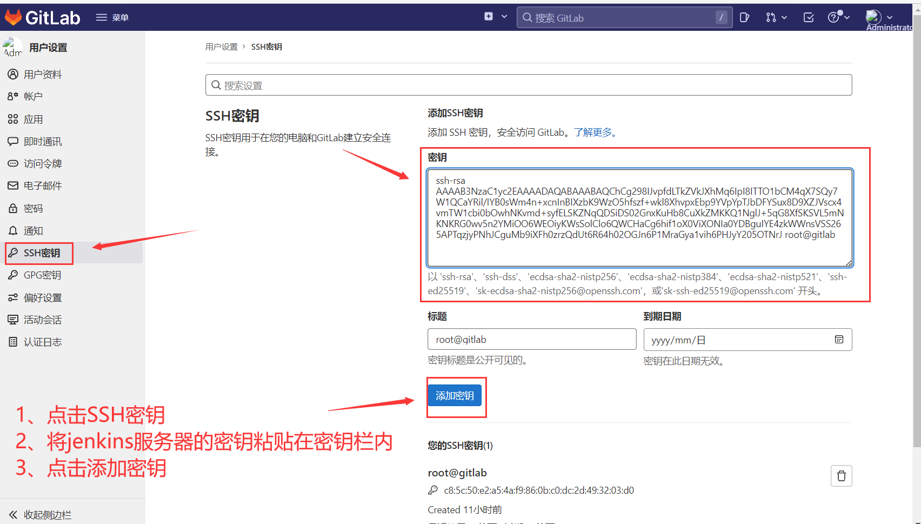Open the root@gitlab SSH key entry

coord(457,473)
